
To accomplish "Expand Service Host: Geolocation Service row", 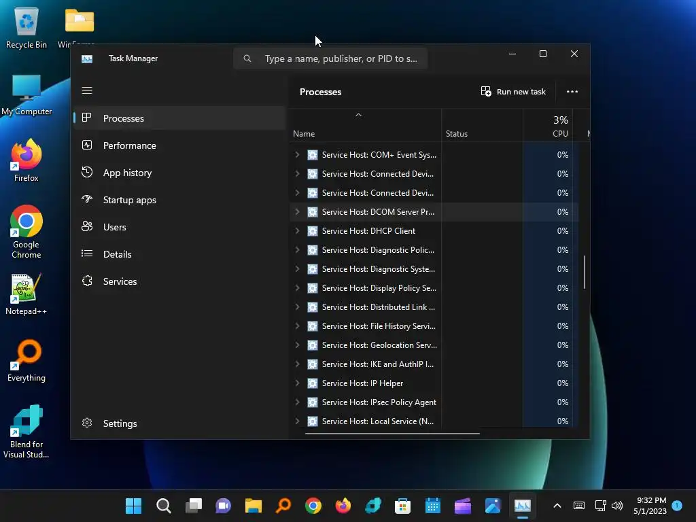I will click(x=297, y=345).
